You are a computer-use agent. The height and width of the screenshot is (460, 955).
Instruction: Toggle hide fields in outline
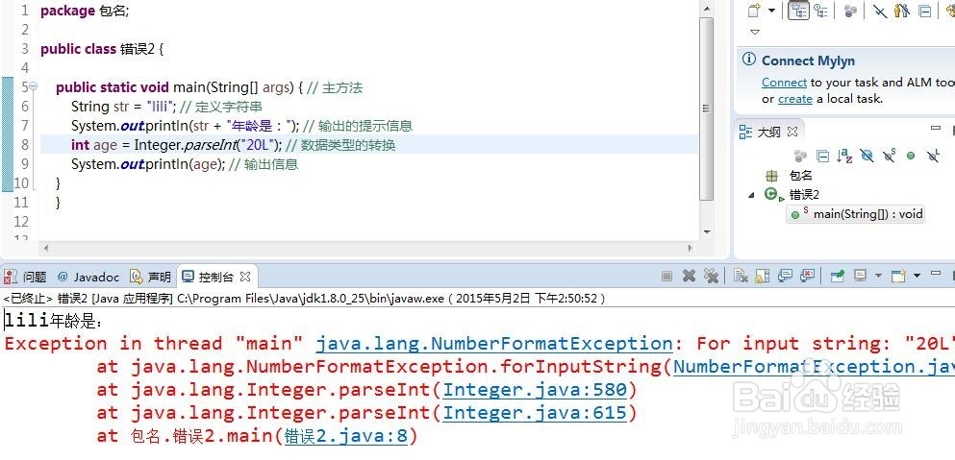[867, 156]
